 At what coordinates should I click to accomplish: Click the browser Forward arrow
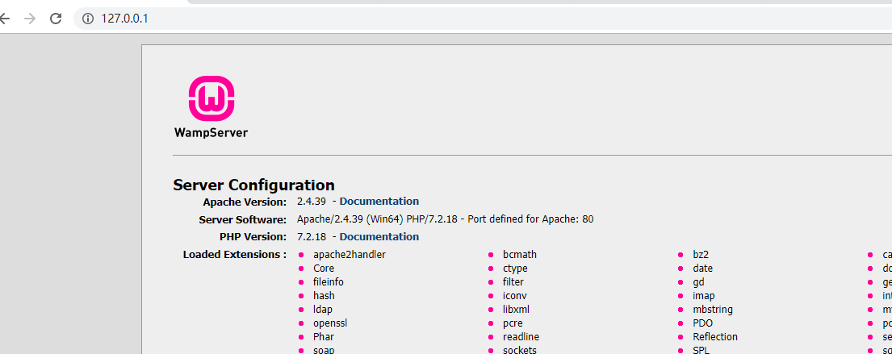(x=30, y=19)
